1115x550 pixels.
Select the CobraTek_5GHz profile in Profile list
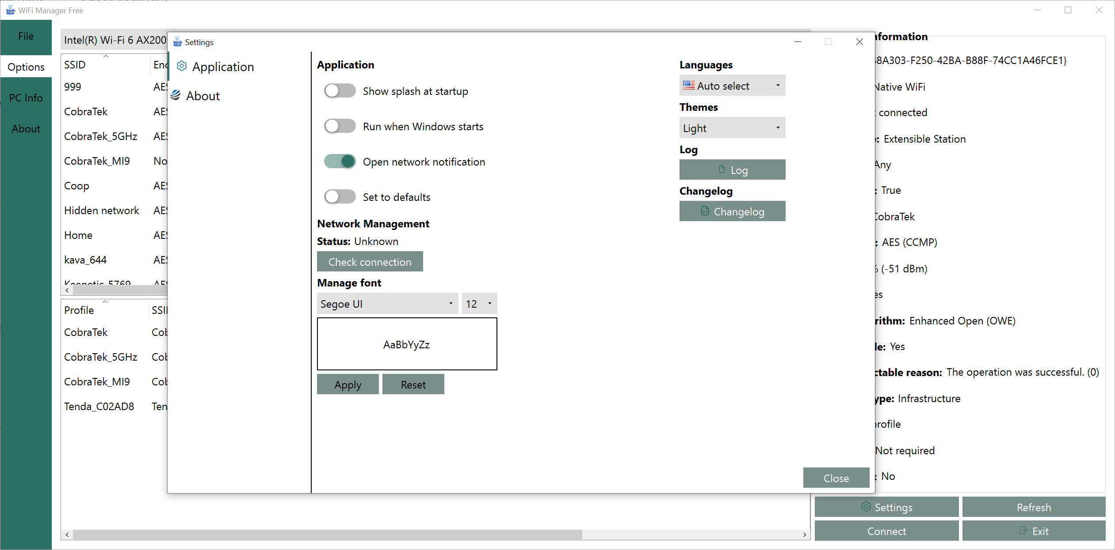pyautogui.click(x=114, y=357)
